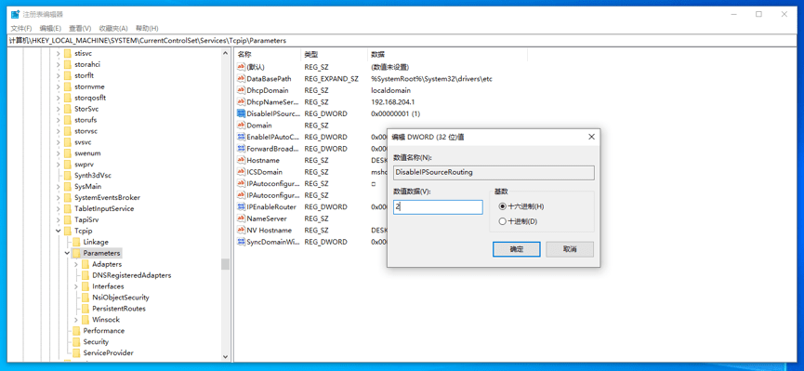804x371 pixels.
Task: Cancel the DWORD edit with 取消
Action: tap(570, 249)
